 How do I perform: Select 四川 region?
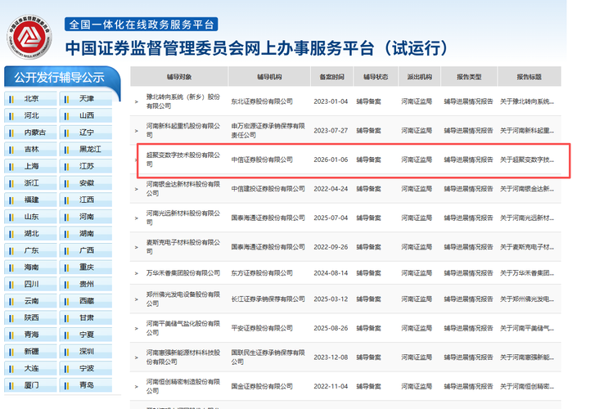pyautogui.click(x=31, y=284)
